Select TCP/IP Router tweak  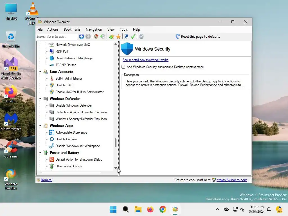coord(66,65)
